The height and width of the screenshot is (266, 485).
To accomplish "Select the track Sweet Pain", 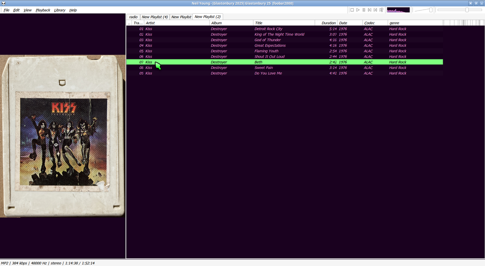I will [285, 68].
